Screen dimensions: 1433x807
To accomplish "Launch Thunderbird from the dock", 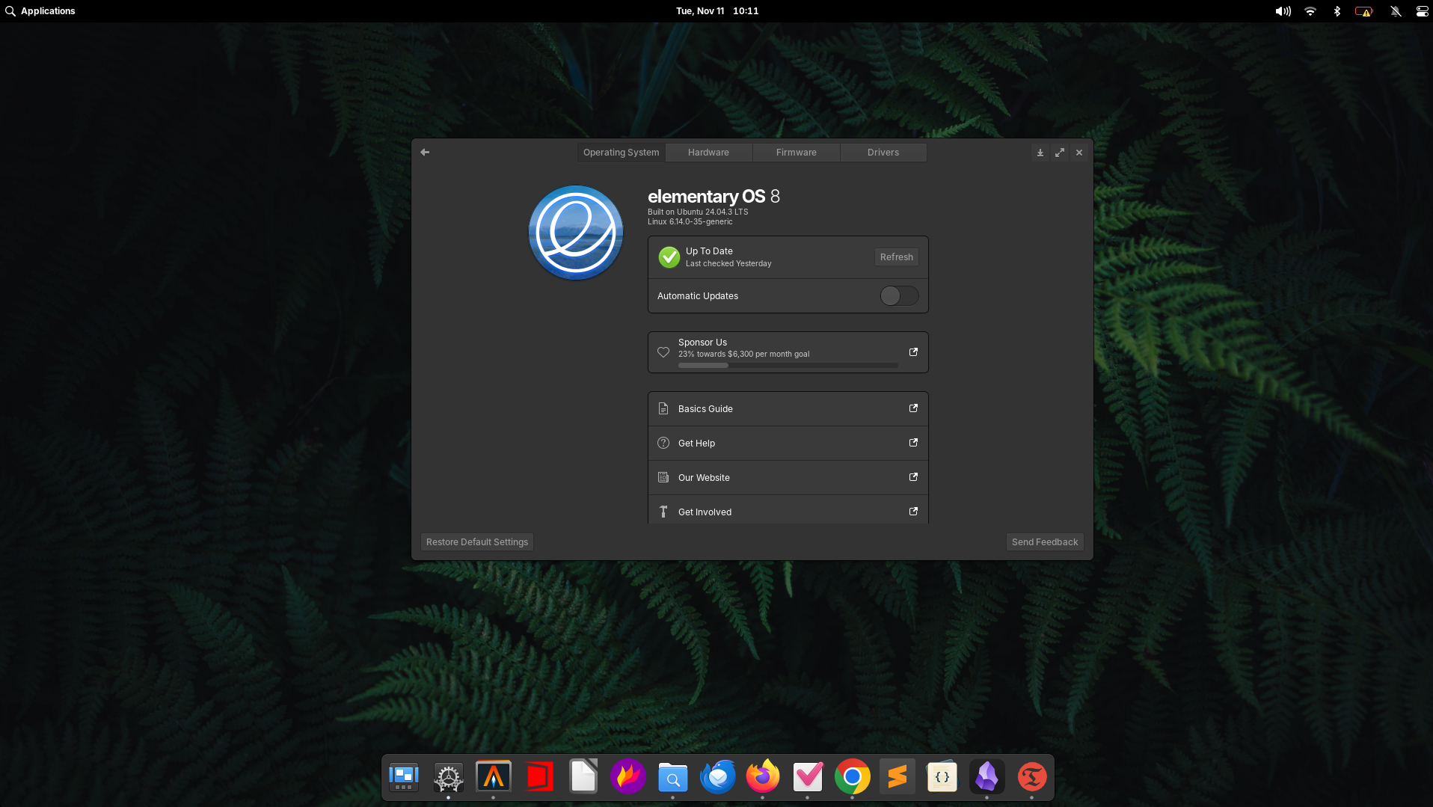I will [717, 776].
